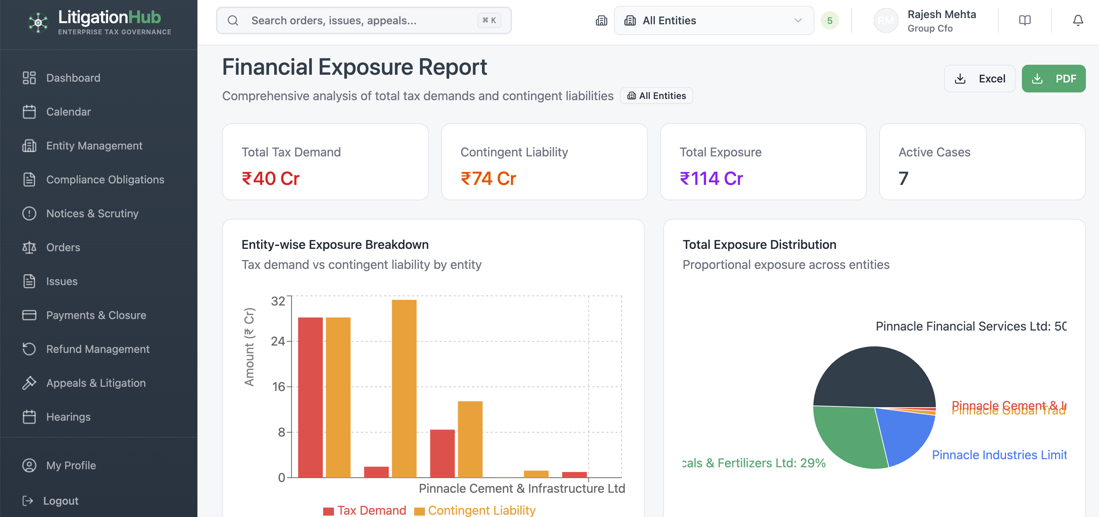
Task: Click the Total Exposure ₹114 Cr value
Action: pos(711,178)
